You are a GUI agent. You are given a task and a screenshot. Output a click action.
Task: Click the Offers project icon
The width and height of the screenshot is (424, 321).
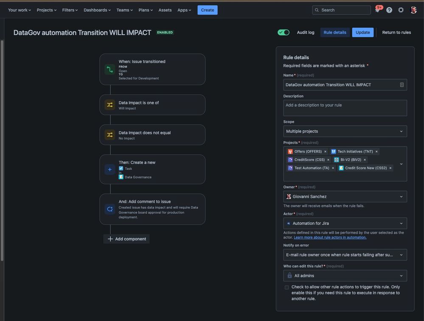pos(290,151)
